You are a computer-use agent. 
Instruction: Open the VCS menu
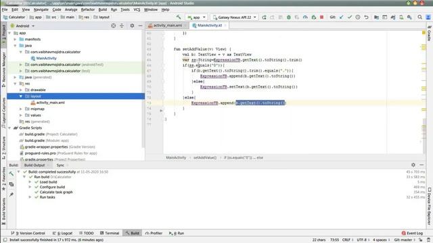137,9
